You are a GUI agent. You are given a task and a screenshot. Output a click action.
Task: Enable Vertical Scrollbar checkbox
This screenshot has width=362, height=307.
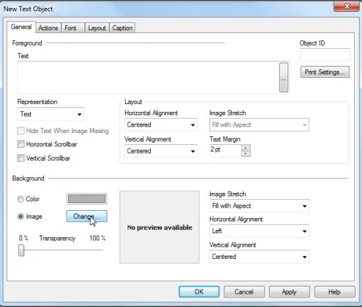pos(21,158)
